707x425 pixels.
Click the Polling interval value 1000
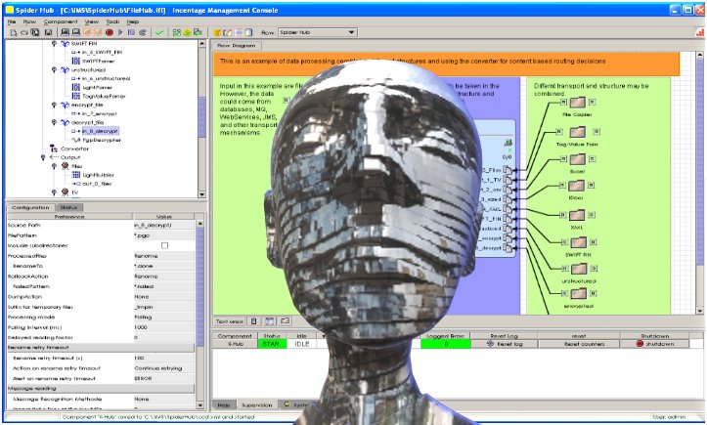click(x=164, y=327)
